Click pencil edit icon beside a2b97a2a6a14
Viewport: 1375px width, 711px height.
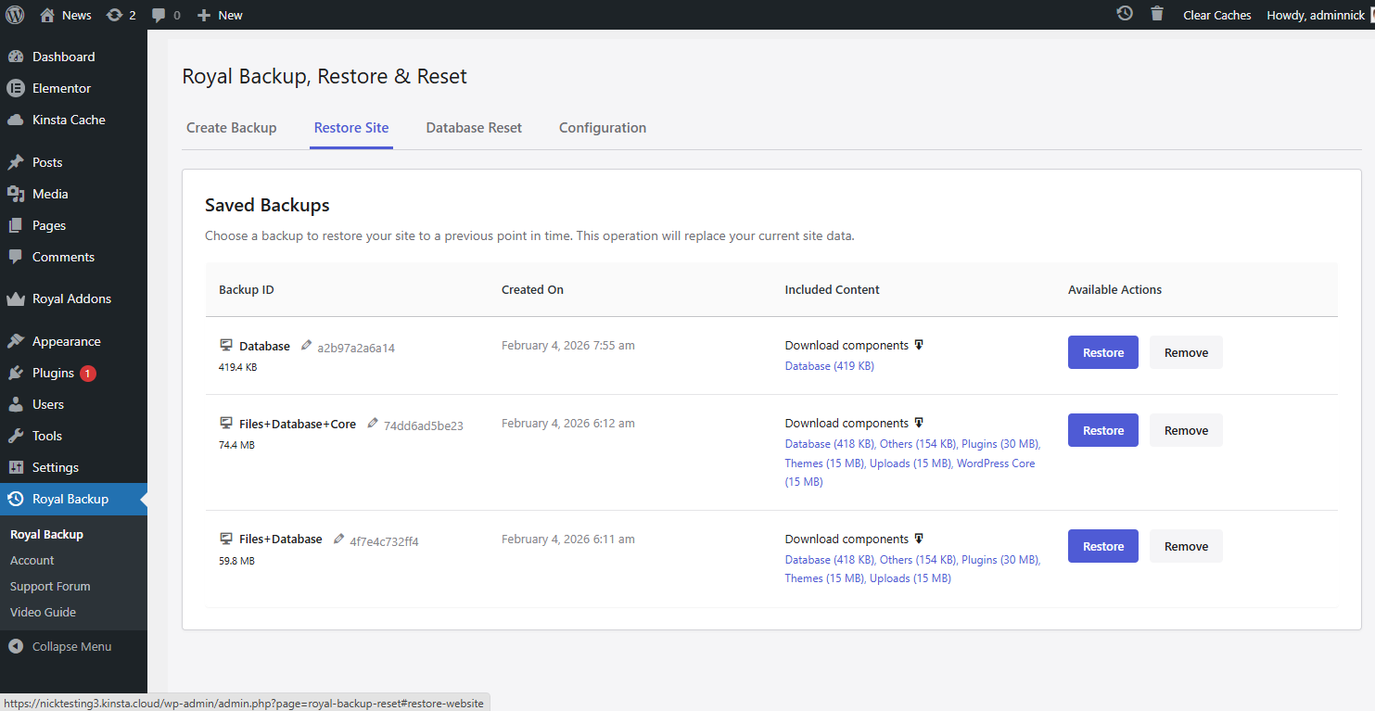pos(307,346)
